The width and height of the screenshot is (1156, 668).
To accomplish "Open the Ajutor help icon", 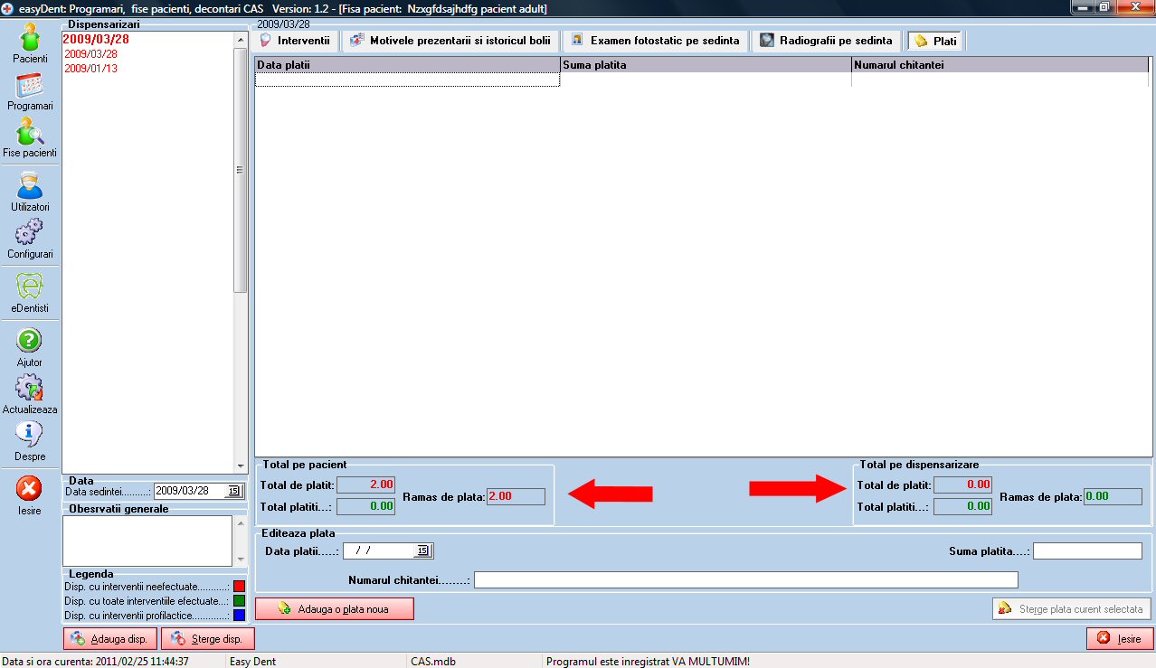I will pyautogui.click(x=30, y=343).
